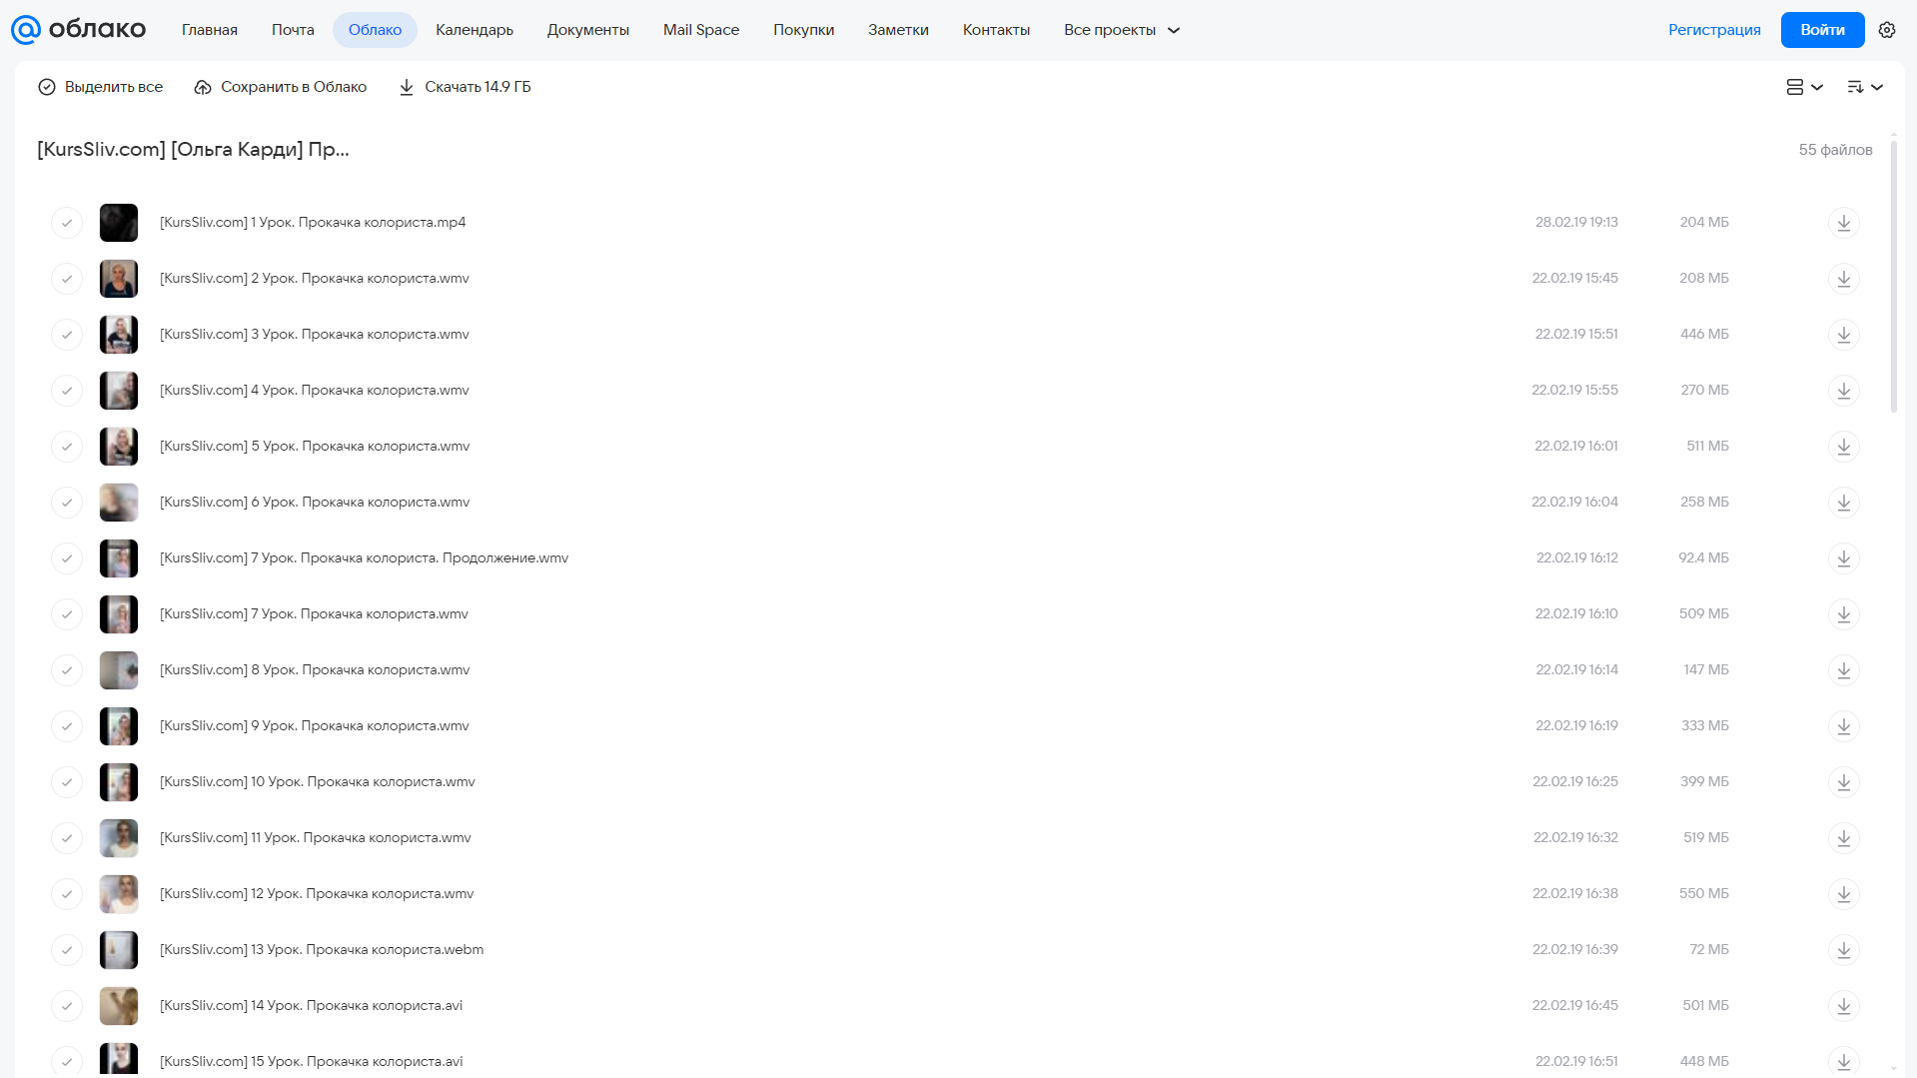Download the 14 Урок avi file
The height and width of the screenshot is (1078, 1917).
coord(1843,1006)
